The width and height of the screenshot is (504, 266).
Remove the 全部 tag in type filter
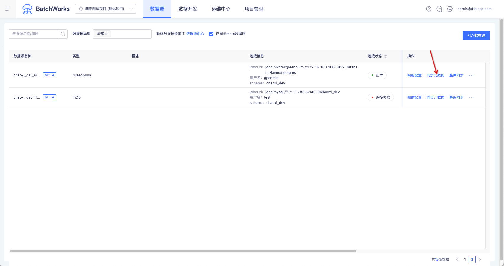click(106, 34)
